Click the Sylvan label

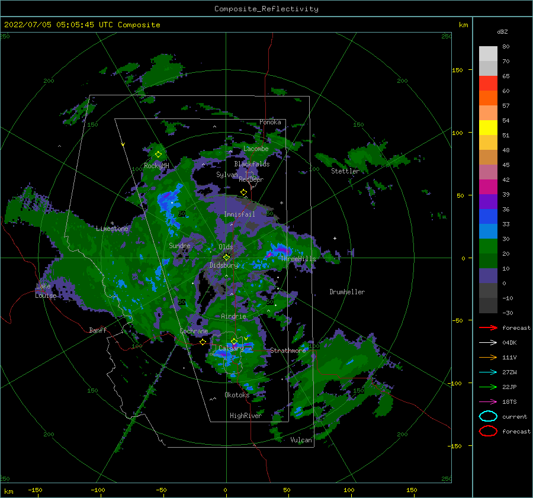tap(227, 175)
